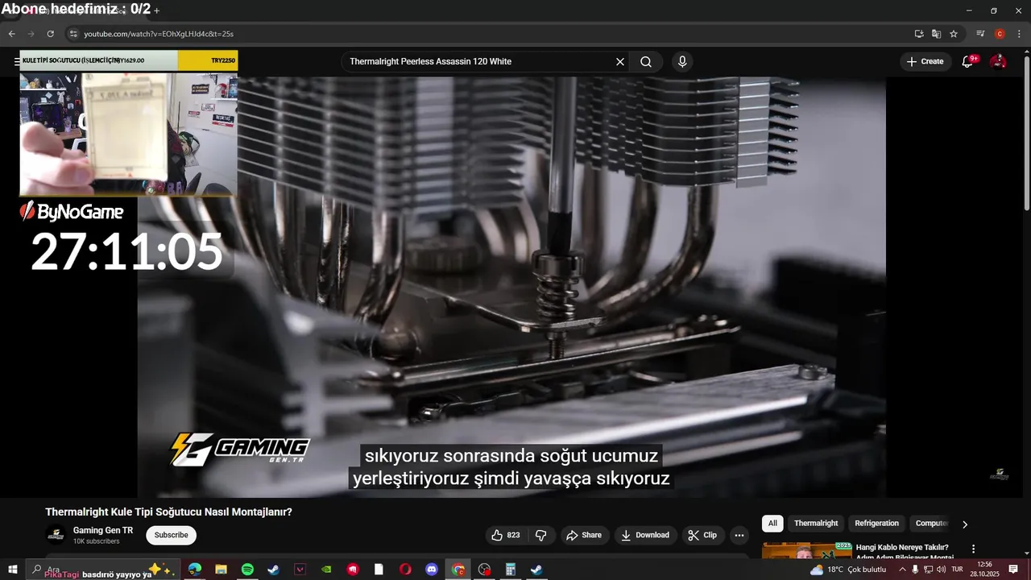Select the Thermalright filter chip
The height and width of the screenshot is (580, 1031).
816,524
